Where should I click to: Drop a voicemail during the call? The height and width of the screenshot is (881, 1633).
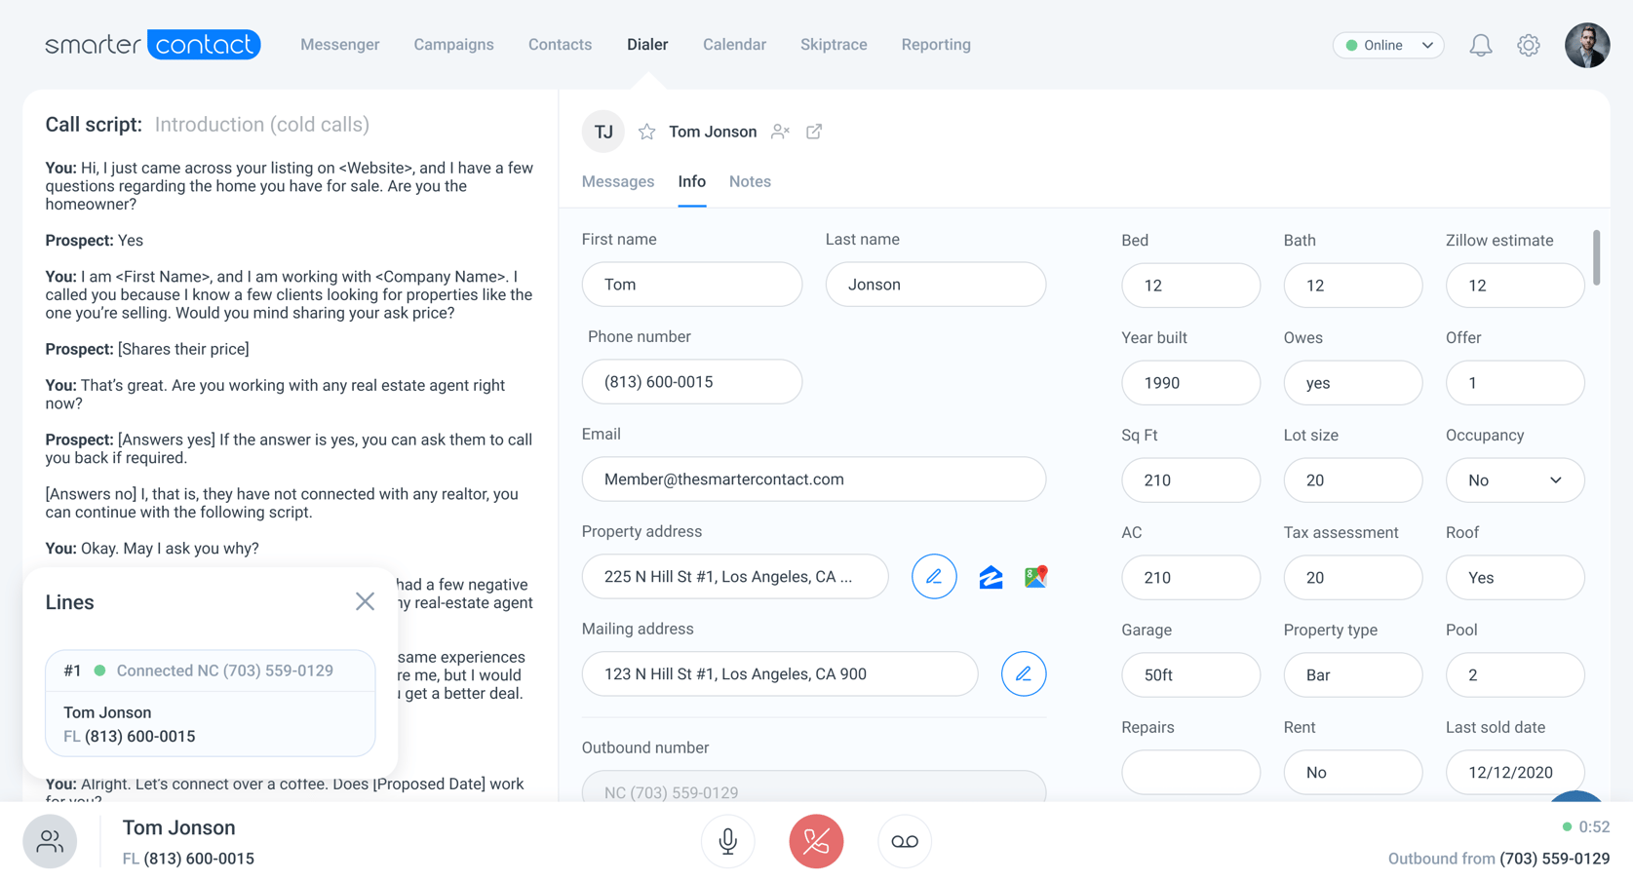[904, 841]
